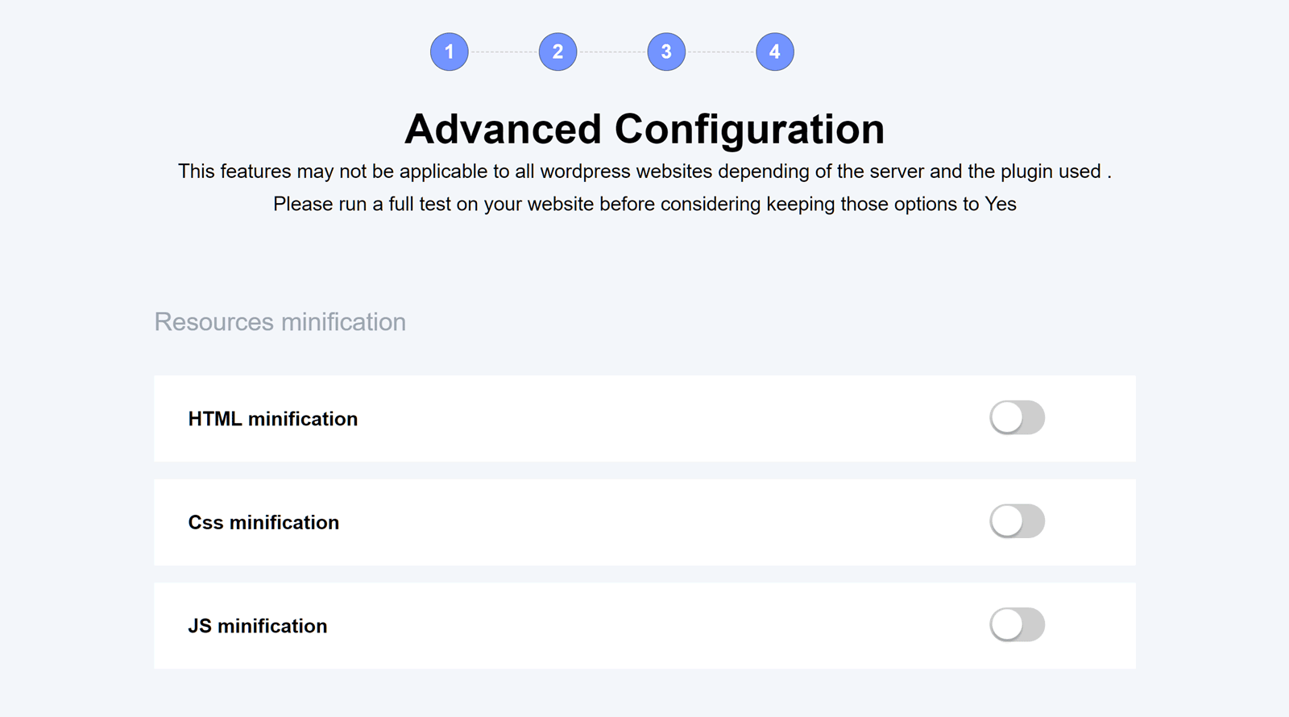Go to step 1 in the wizard
This screenshot has height=717, width=1289.
(x=449, y=52)
